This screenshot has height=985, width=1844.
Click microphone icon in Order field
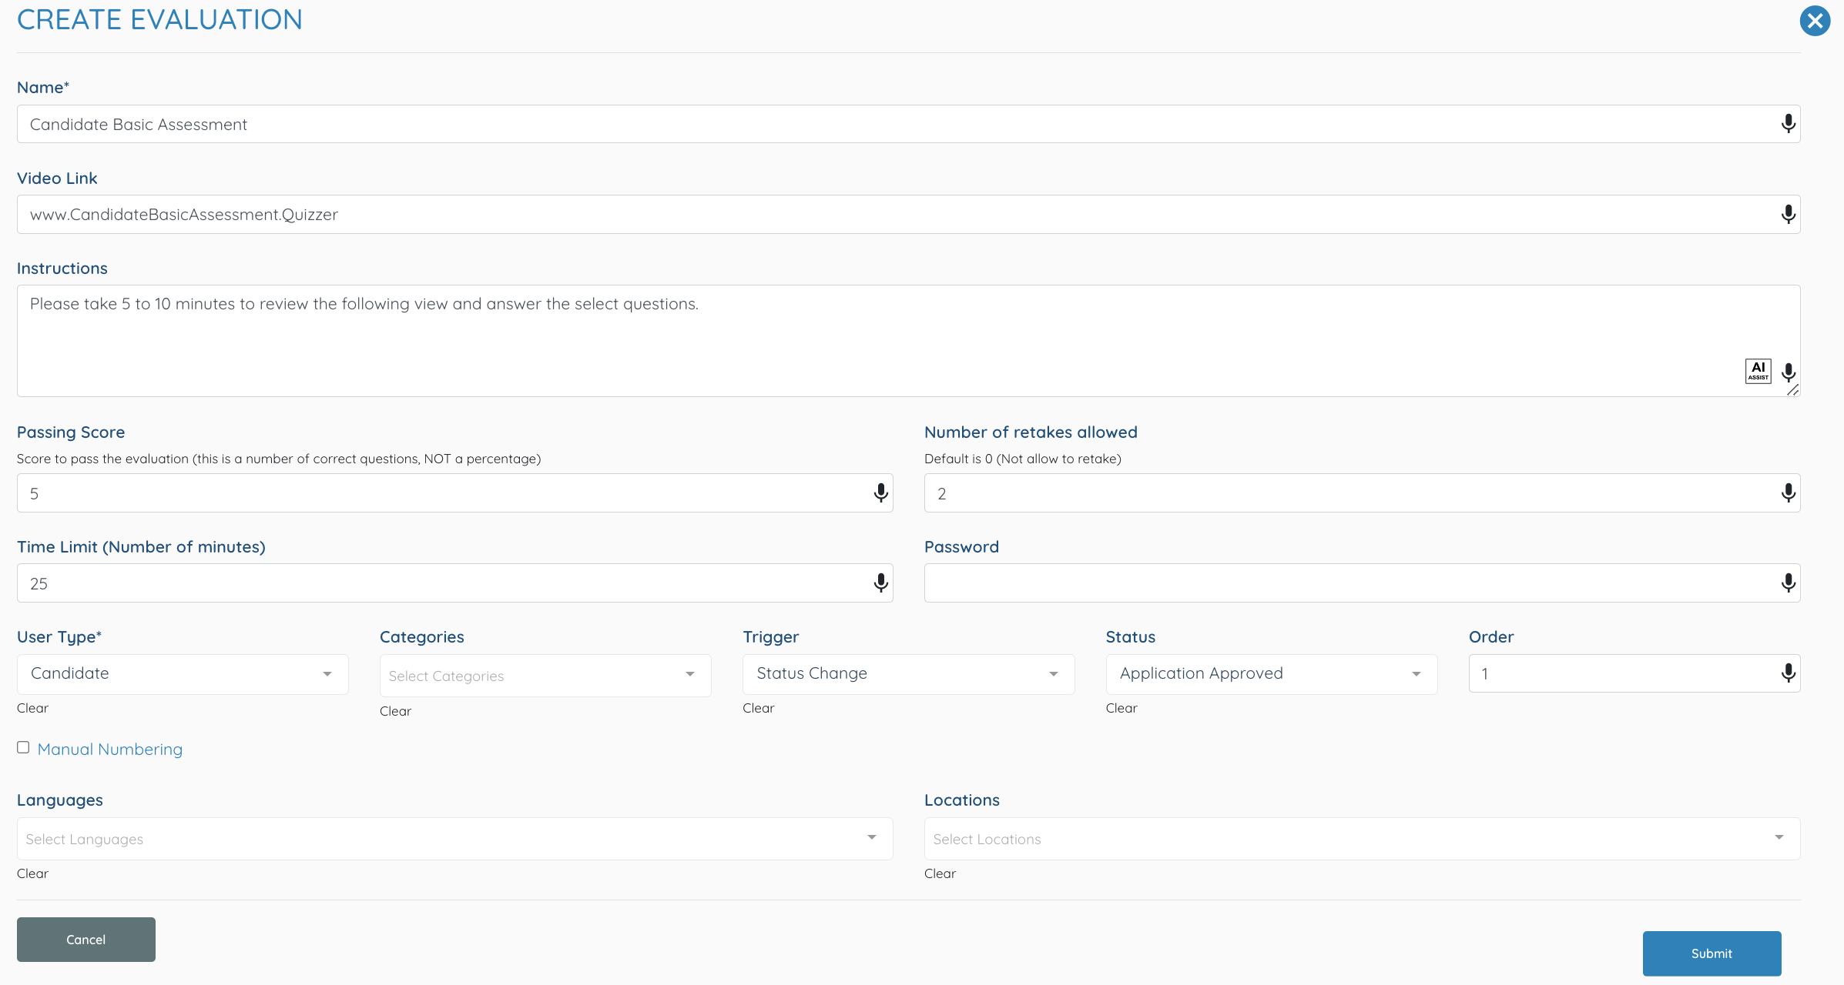pos(1788,673)
